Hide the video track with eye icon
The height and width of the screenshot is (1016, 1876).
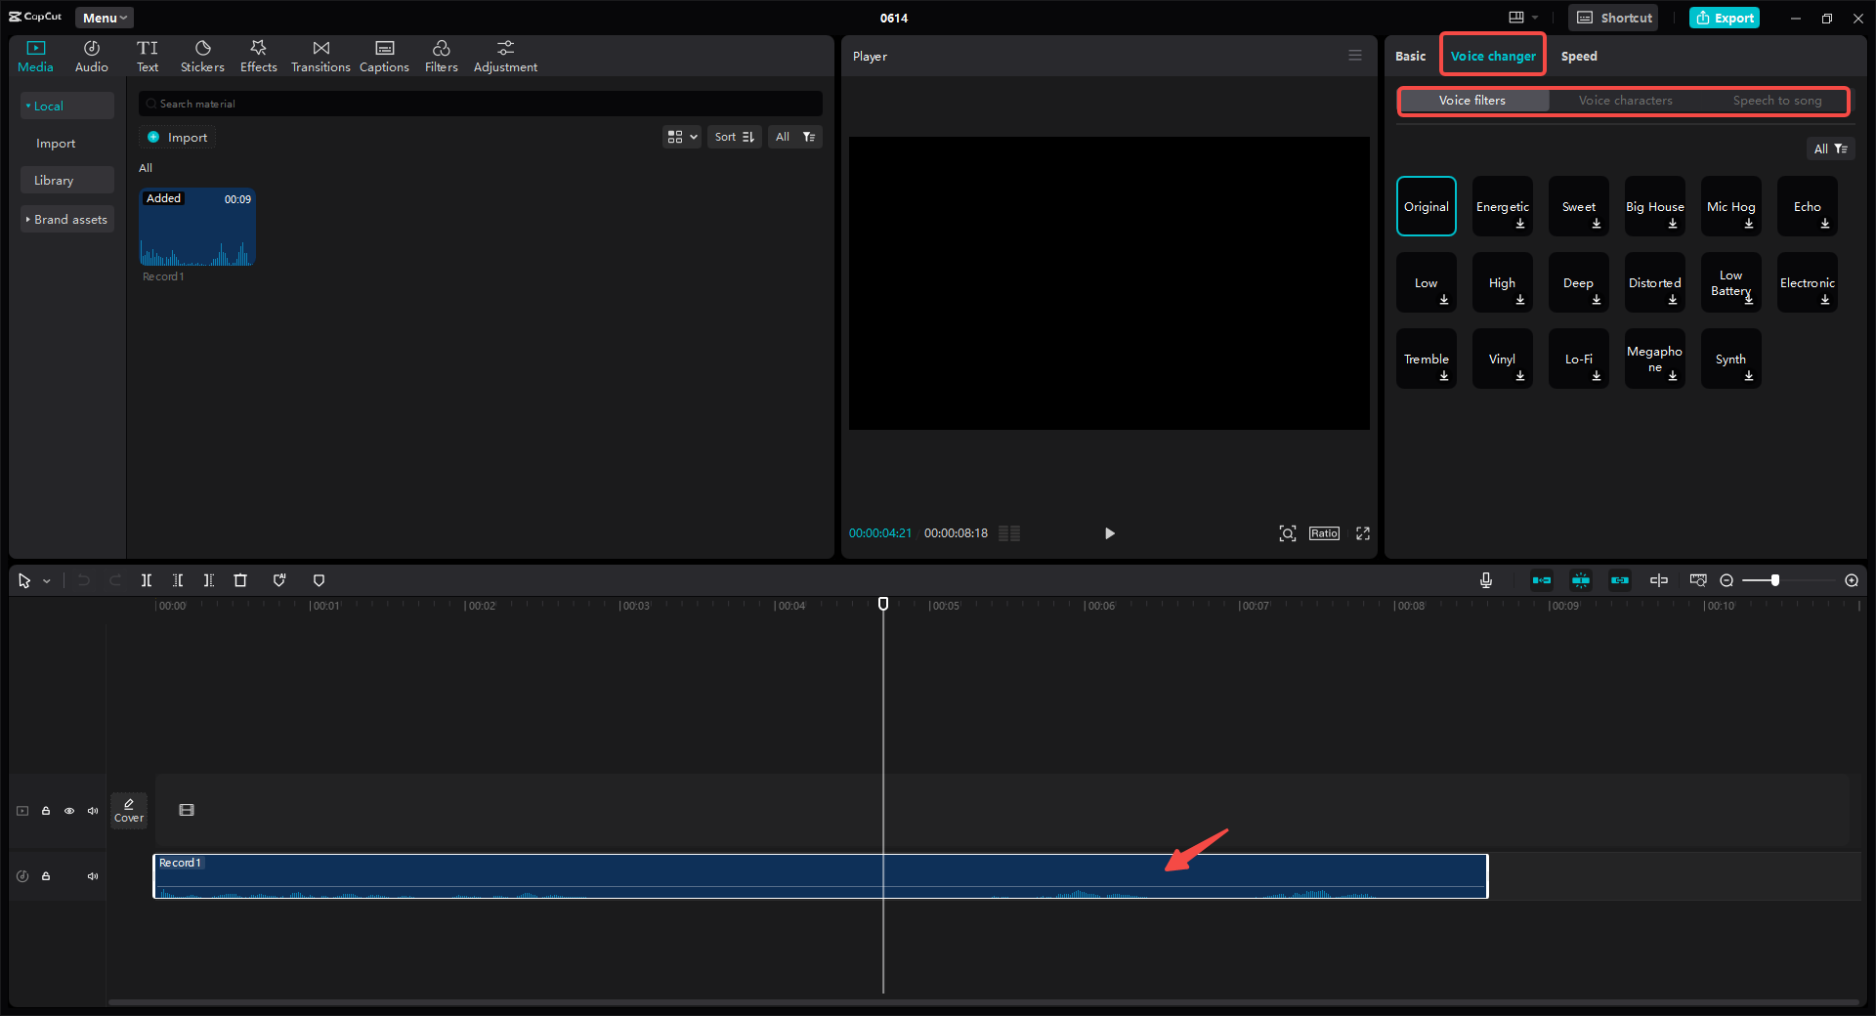coord(69,811)
